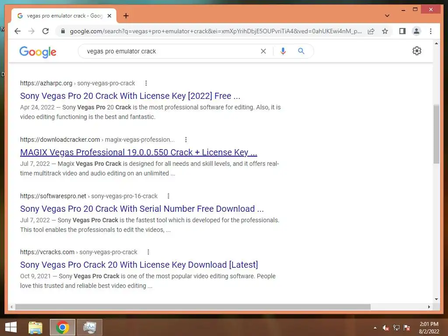Open Sony Vegas Pro Crack 20 [Latest] link
This screenshot has height=336, width=448.
(x=139, y=265)
